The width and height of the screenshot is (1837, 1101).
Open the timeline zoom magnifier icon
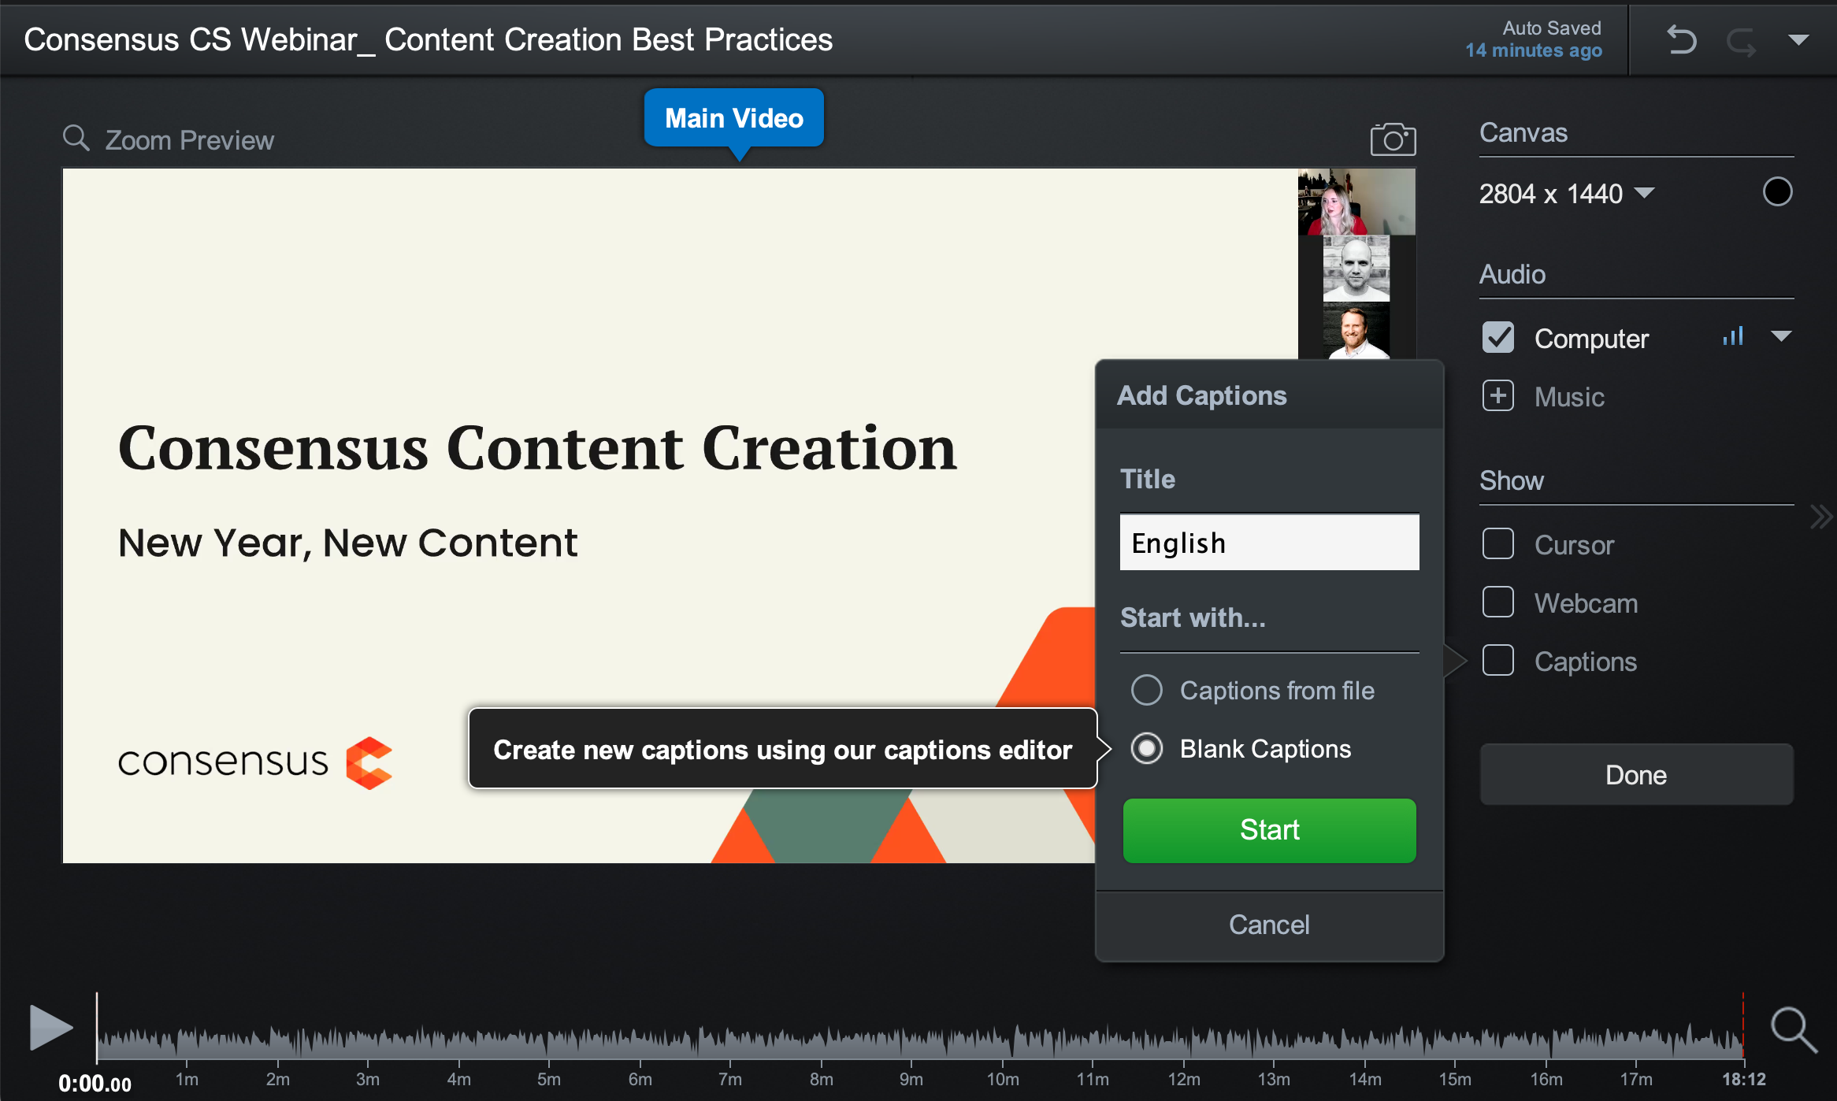pyautogui.click(x=1794, y=1029)
